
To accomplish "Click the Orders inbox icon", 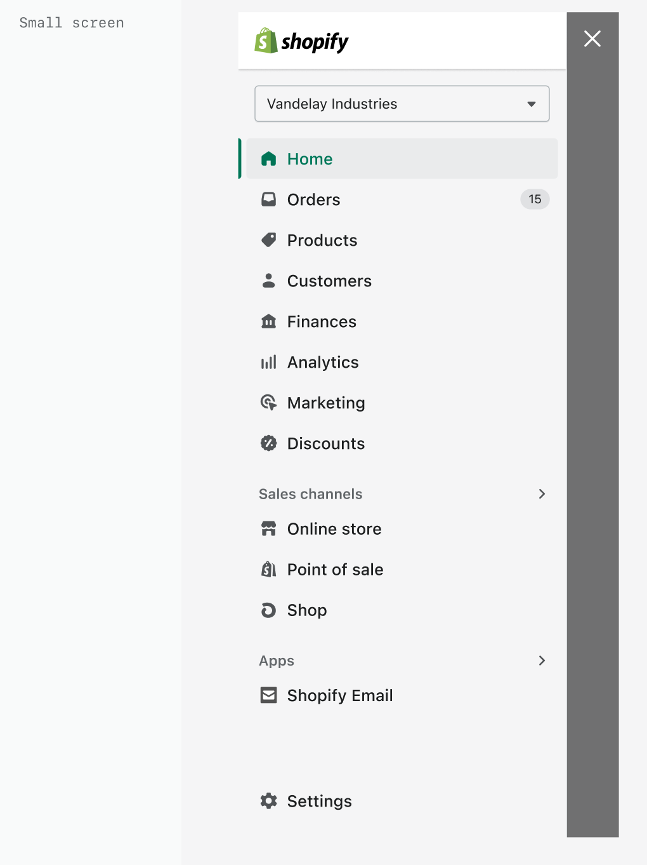I will pos(269,199).
